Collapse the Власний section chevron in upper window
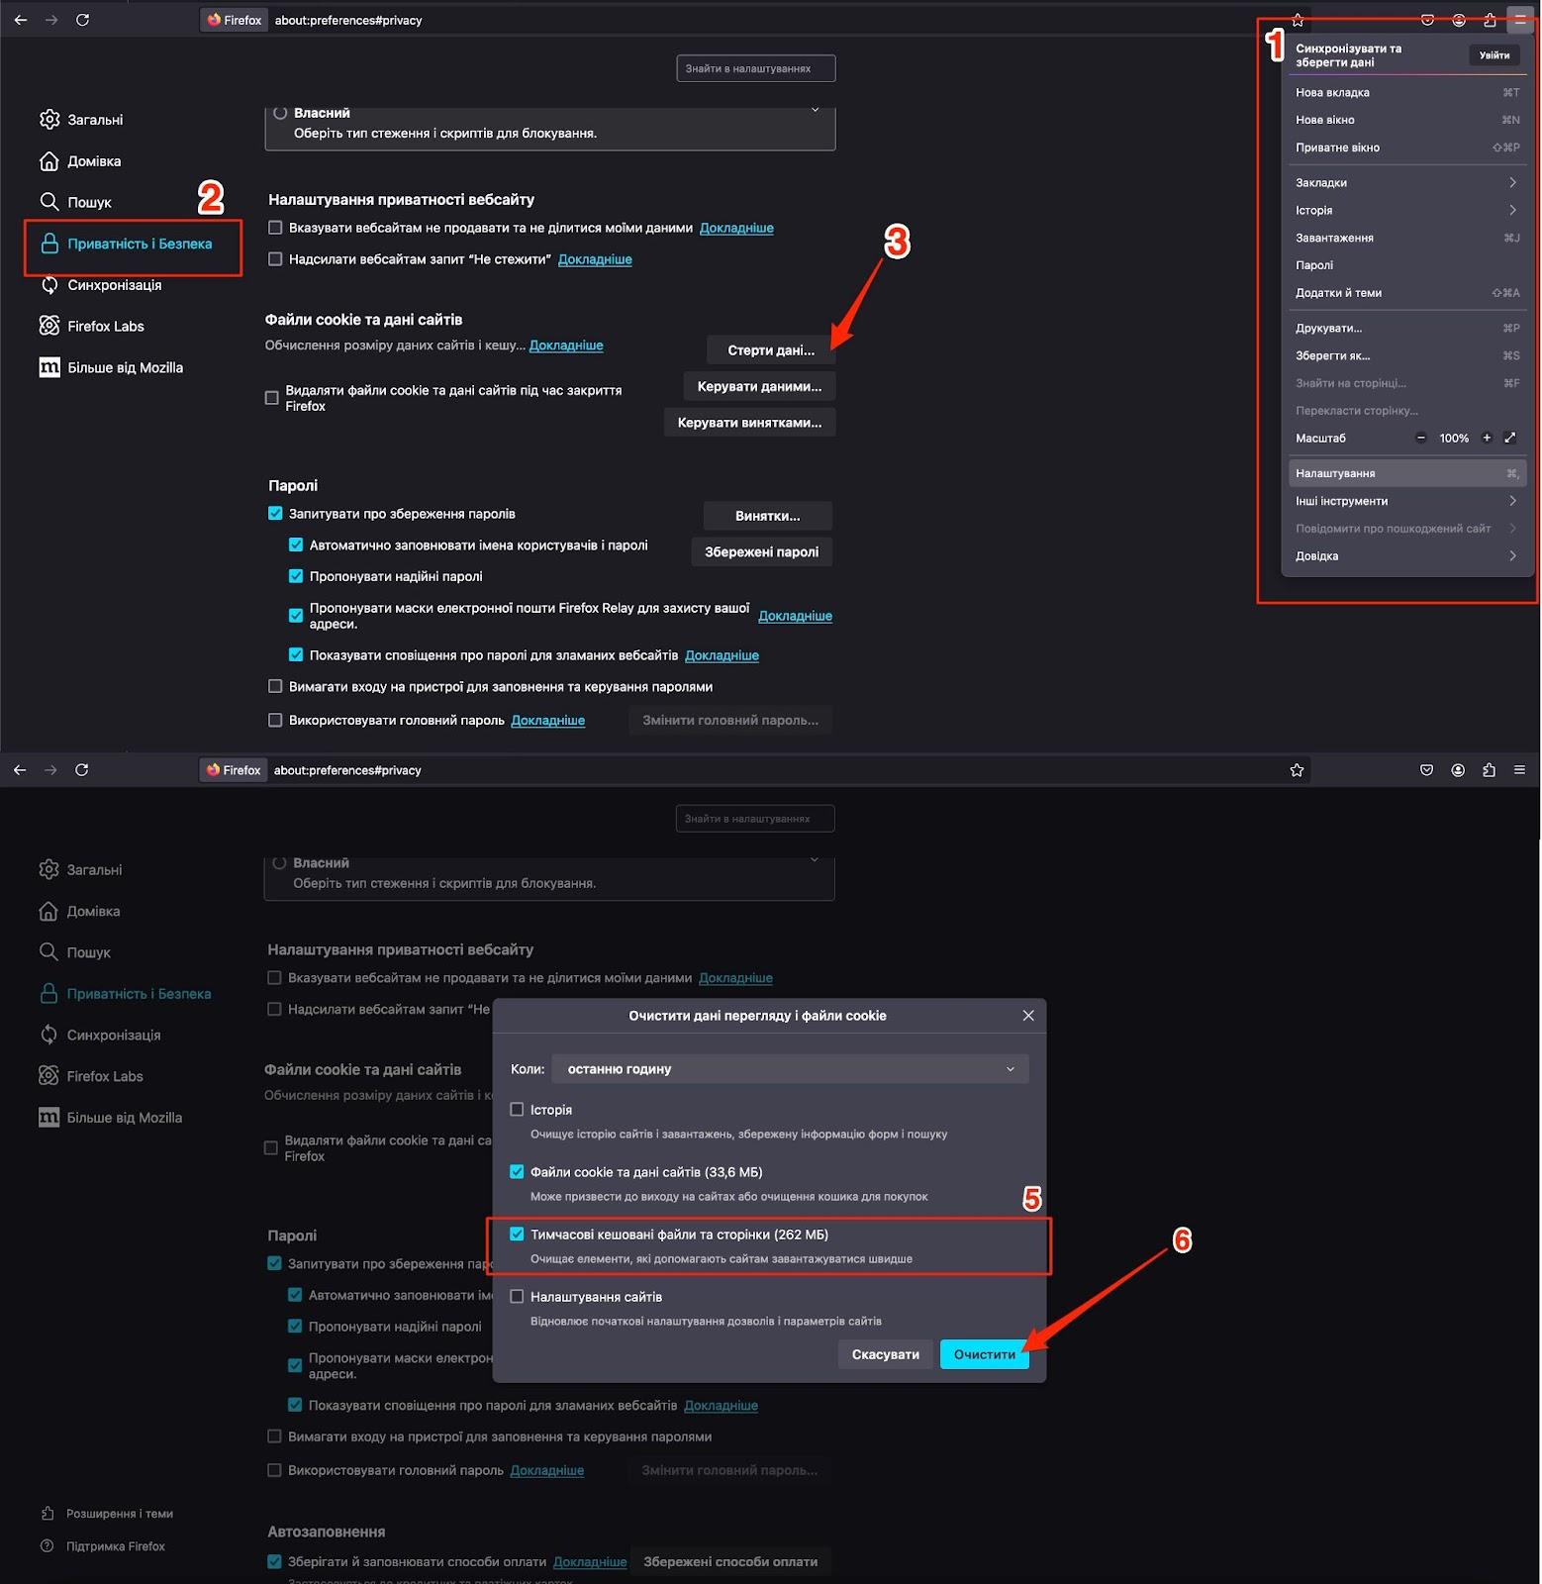 [x=816, y=110]
